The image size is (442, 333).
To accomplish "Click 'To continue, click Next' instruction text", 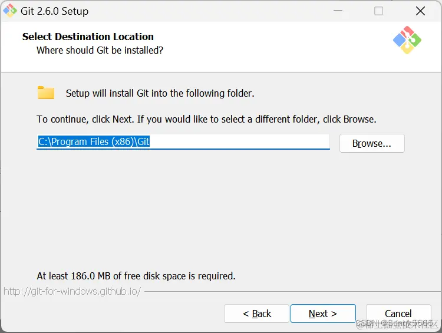I will point(206,119).
